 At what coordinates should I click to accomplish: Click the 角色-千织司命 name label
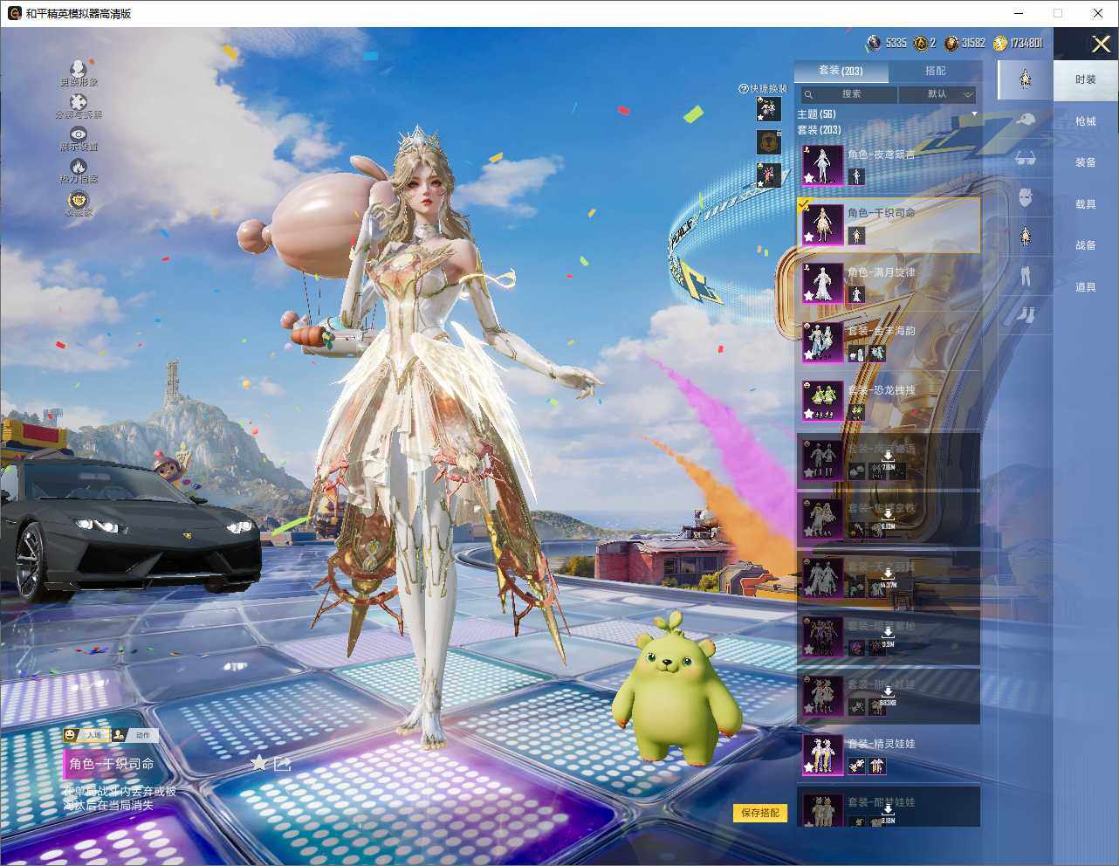[112, 764]
